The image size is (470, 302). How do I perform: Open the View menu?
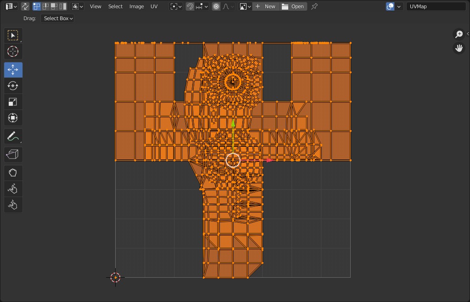click(x=95, y=6)
